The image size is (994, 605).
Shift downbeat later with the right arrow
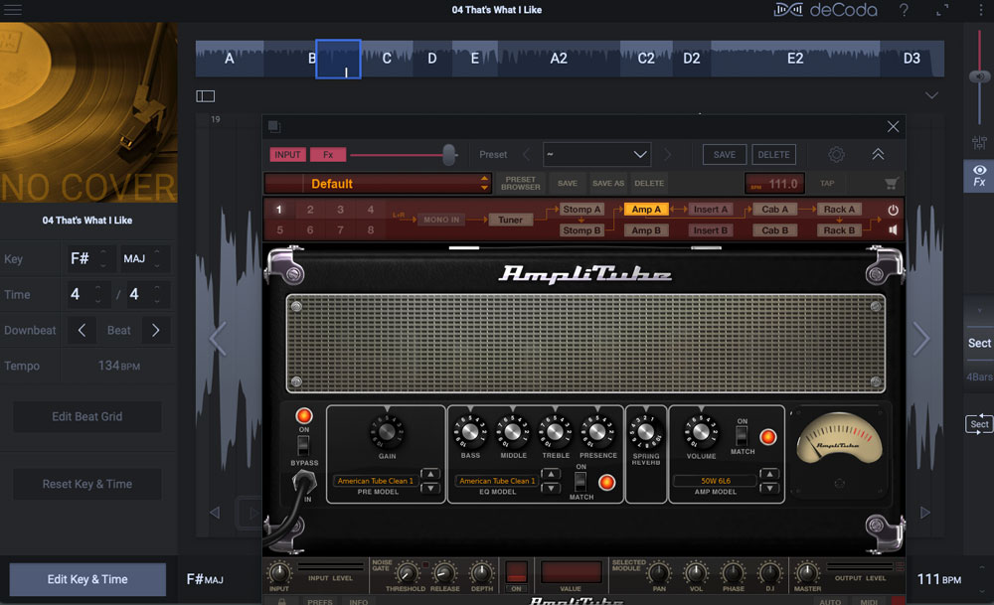pyautogui.click(x=156, y=330)
